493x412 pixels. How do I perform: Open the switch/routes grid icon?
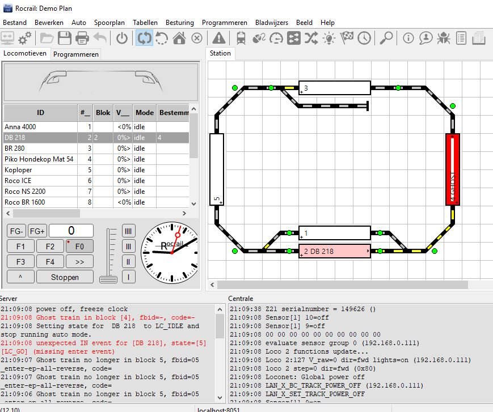coord(294,39)
